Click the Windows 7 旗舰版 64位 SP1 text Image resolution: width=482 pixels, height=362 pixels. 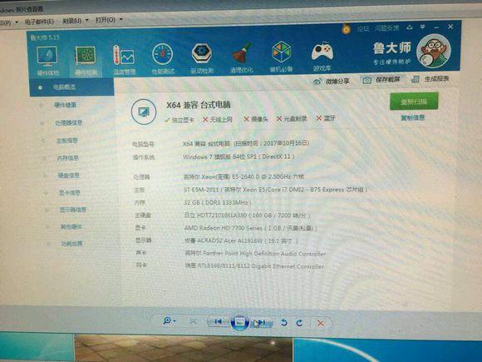239,156
